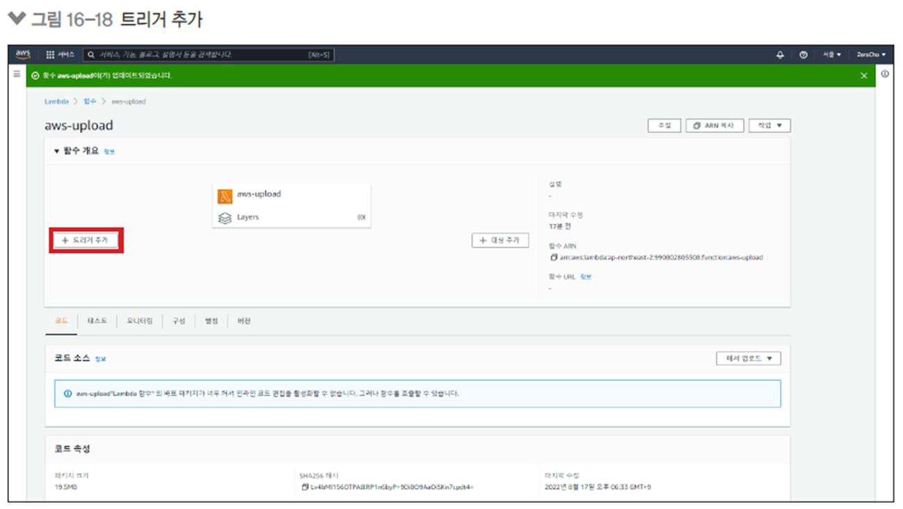Click the 17분 전 last modified text
Image resolution: width=903 pixels, height=509 pixels.
[x=559, y=227]
